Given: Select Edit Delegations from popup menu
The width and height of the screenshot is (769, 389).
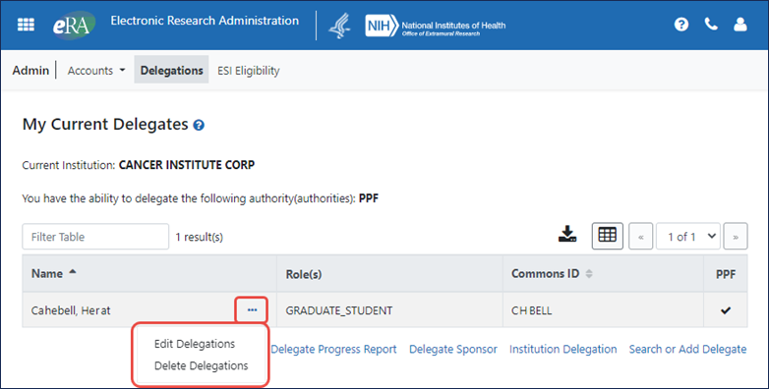Looking at the screenshot, I should pos(195,344).
